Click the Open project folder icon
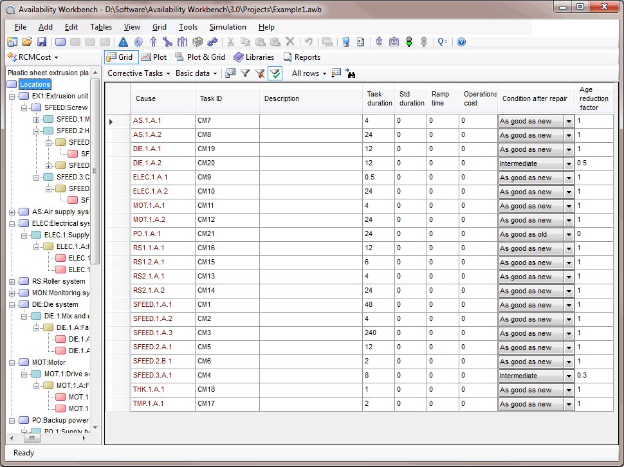The width and height of the screenshot is (624, 467). 26,42
